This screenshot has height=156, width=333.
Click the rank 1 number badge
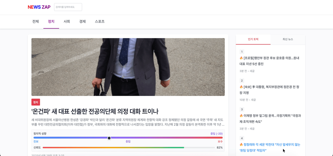point(242,52)
